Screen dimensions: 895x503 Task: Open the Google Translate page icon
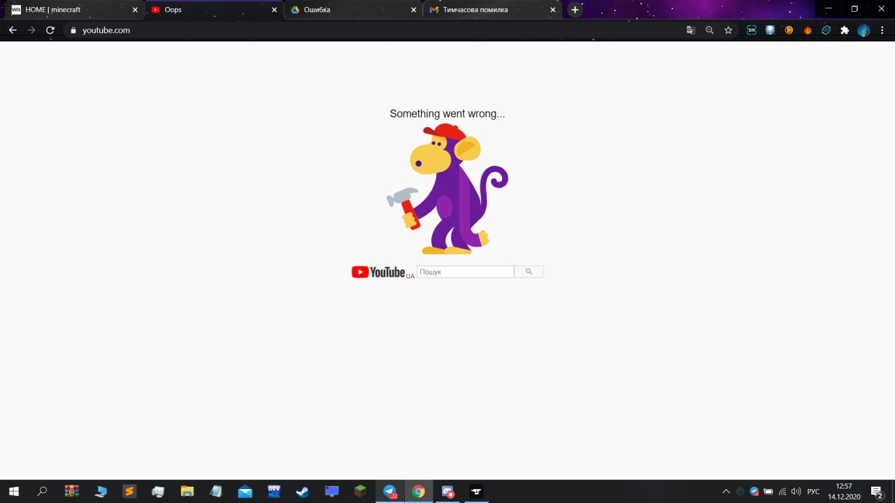tap(691, 30)
